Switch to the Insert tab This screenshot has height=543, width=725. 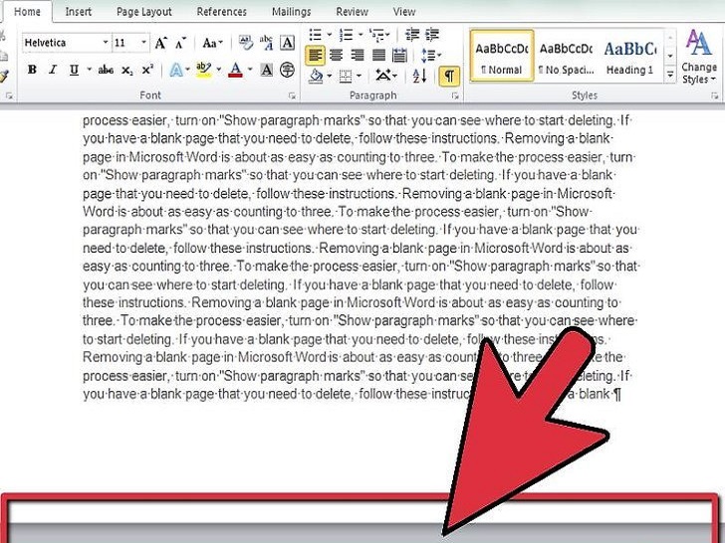point(79,12)
